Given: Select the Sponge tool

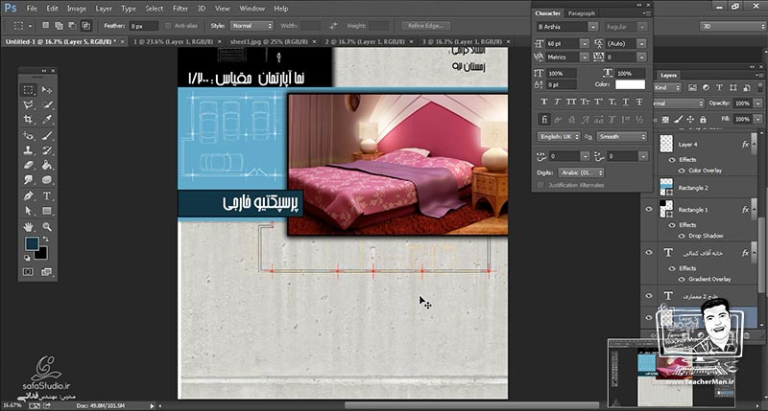Looking at the screenshot, I should pos(47,180).
